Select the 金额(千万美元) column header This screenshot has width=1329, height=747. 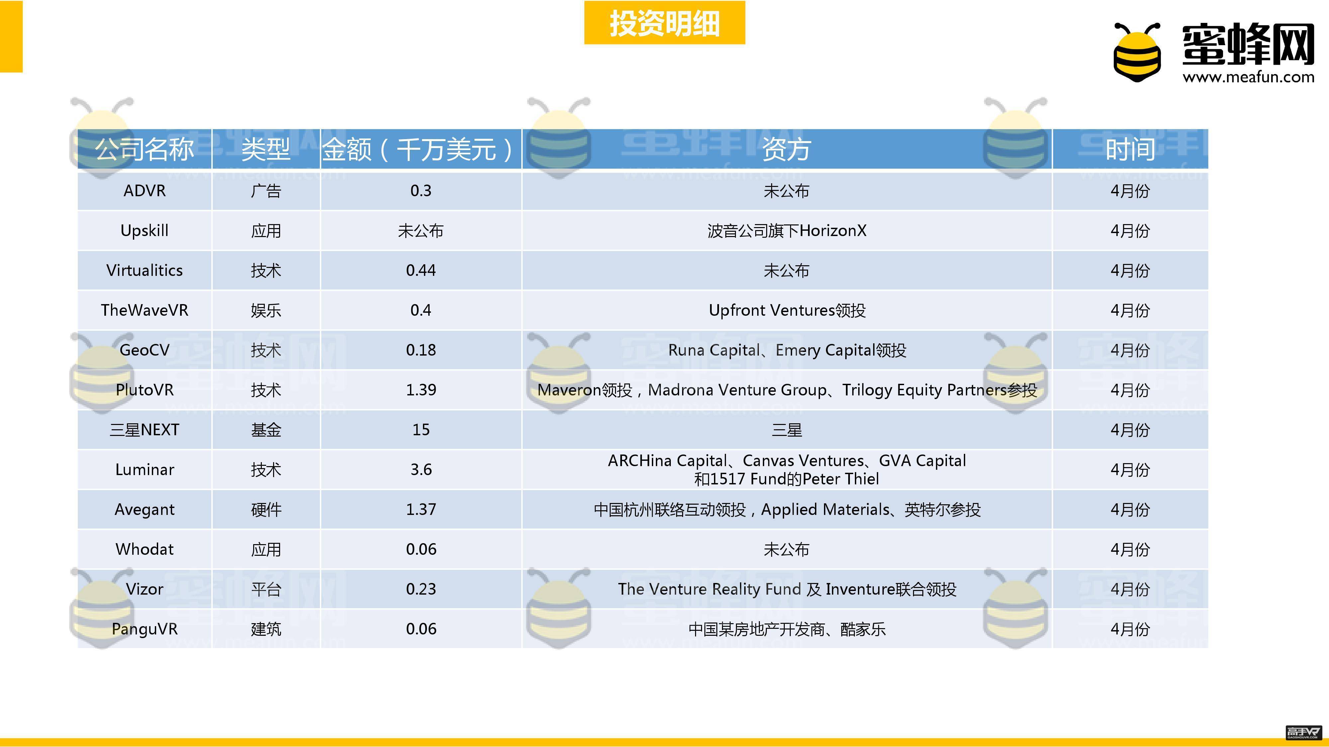click(x=421, y=149)
